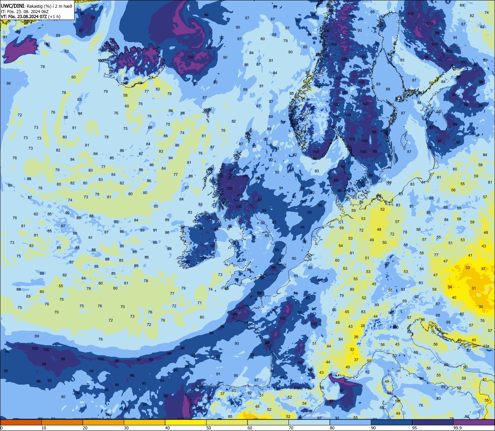
Task: Click the legend scale label 99.9
Action: tap(458, 428)
